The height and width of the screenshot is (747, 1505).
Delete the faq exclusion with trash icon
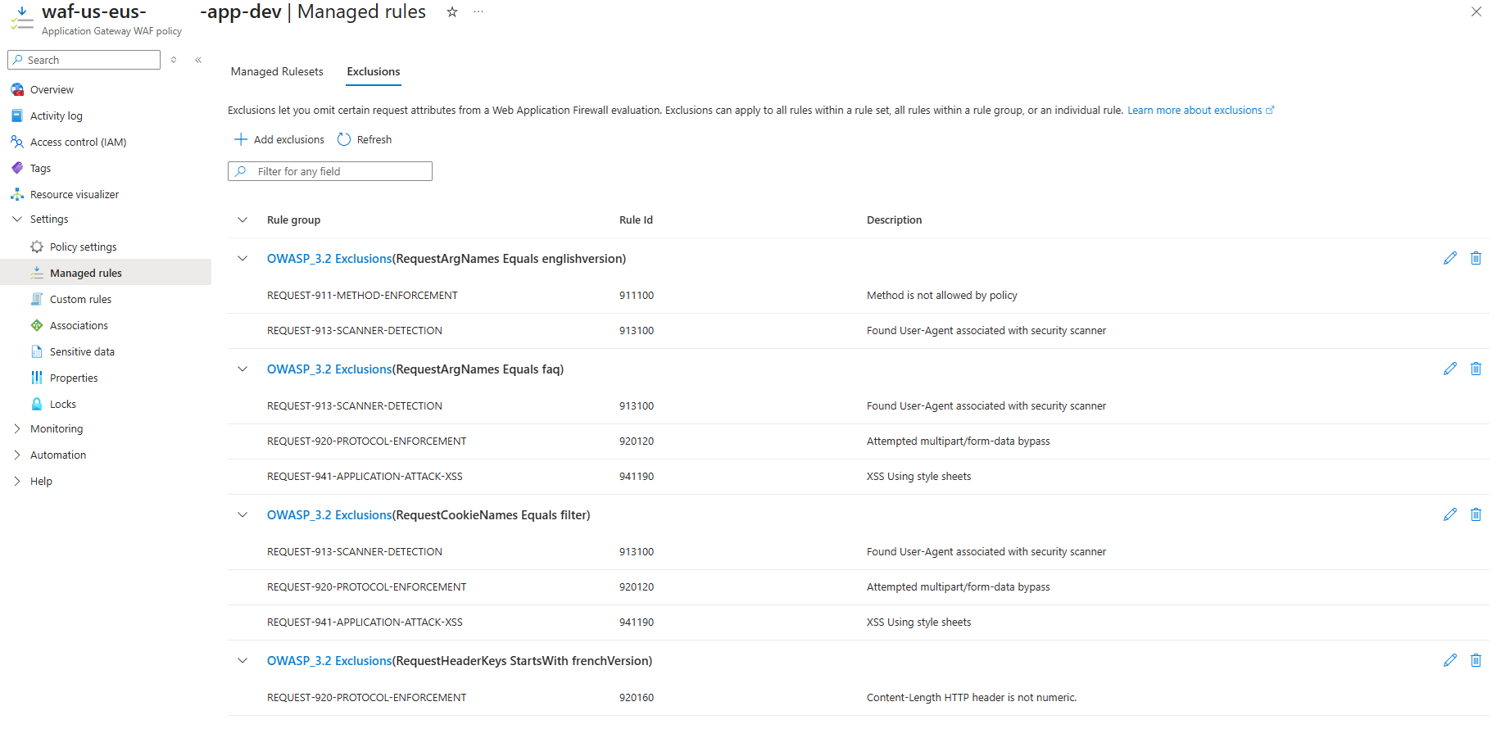click(x=1475, y=369)
